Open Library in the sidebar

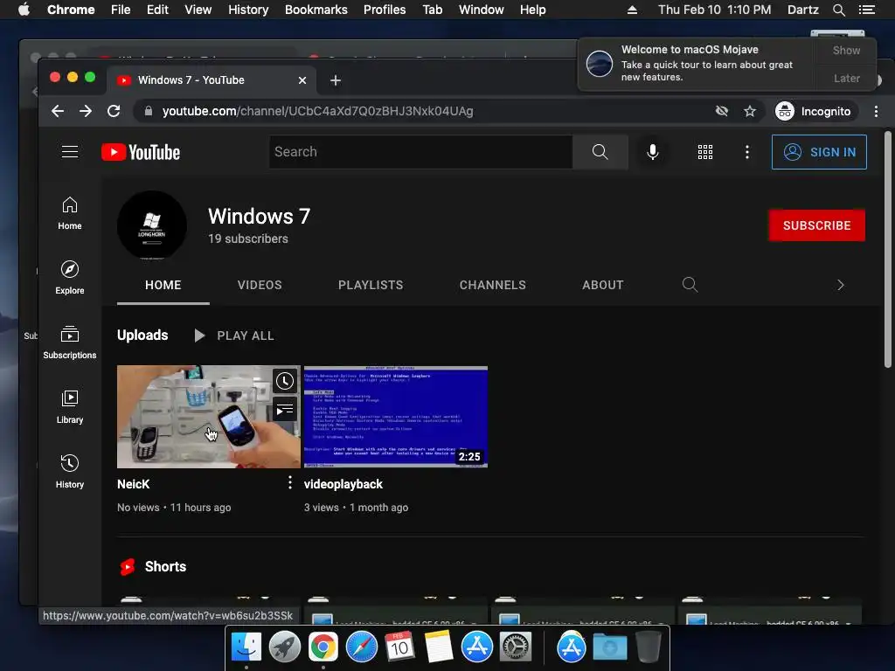click(70, 407)
